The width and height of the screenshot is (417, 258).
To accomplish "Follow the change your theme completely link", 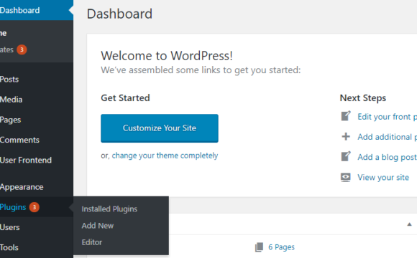I will pyautogui.click(x=165, y=156).
